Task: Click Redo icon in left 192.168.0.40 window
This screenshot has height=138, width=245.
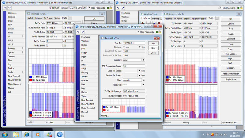Action: pyautogui.click(x=9, y=8)
